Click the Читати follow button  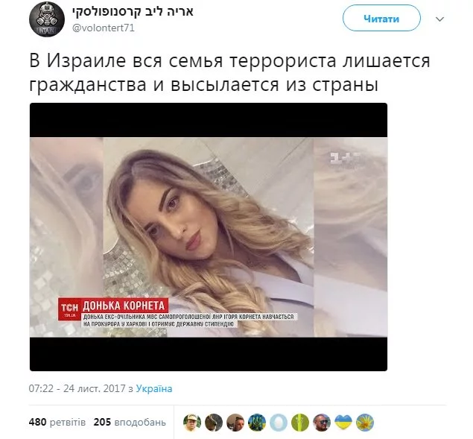click(x=381, y=19)
